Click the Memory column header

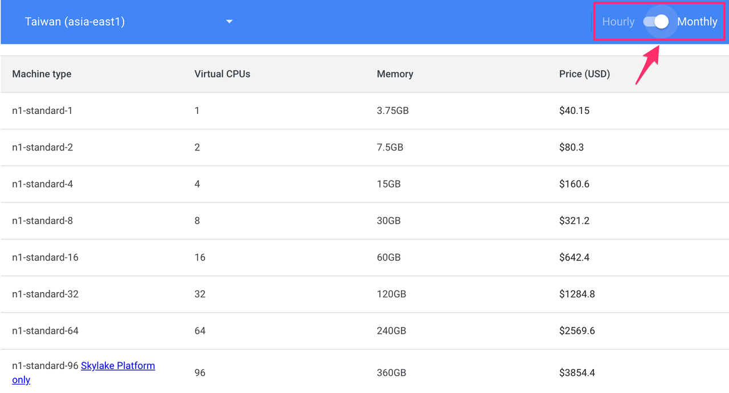395,73
